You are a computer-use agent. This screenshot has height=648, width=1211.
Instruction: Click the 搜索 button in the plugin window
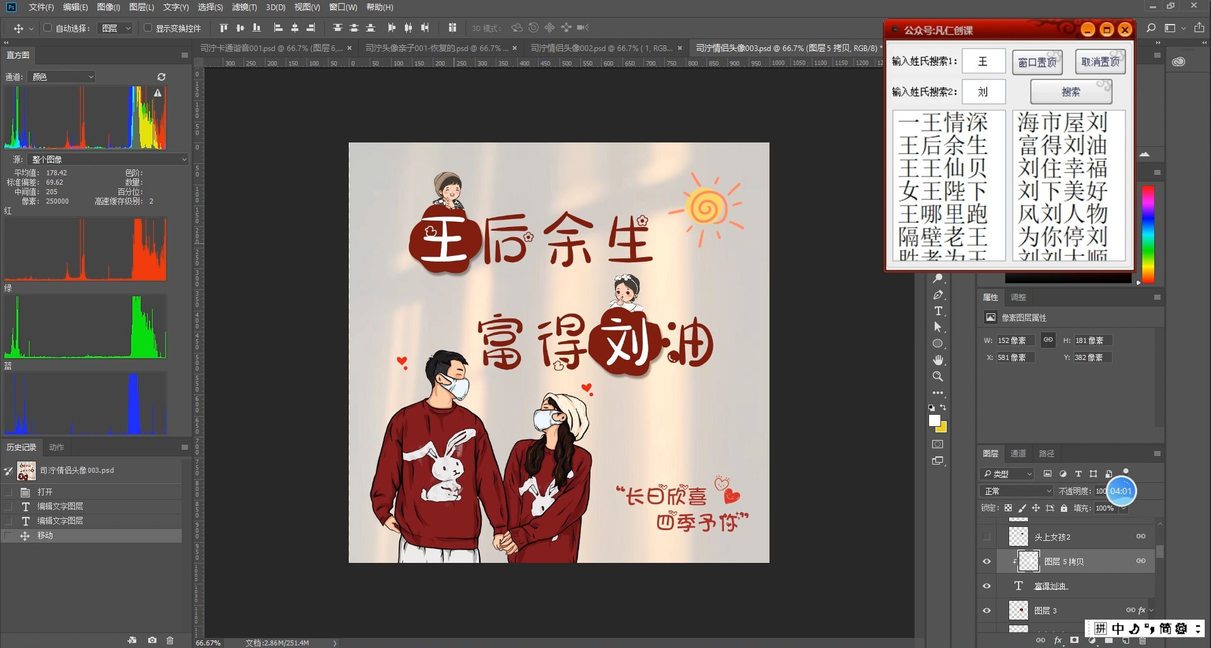[1070, 91]
